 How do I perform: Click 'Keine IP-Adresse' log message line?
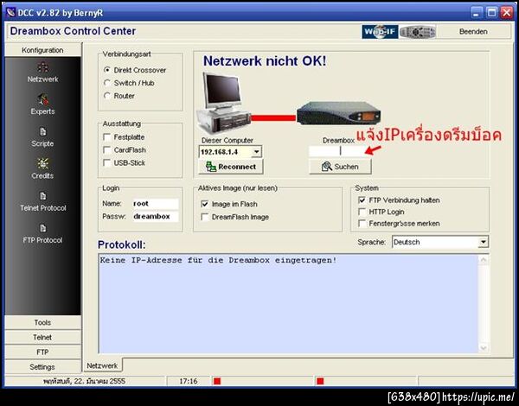pyautogui.click(x=218, y=260)
